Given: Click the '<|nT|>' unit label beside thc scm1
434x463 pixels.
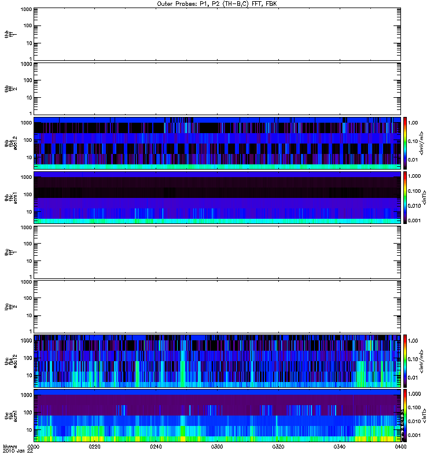Looking at the screenshot, I should (x=424, y=416).
